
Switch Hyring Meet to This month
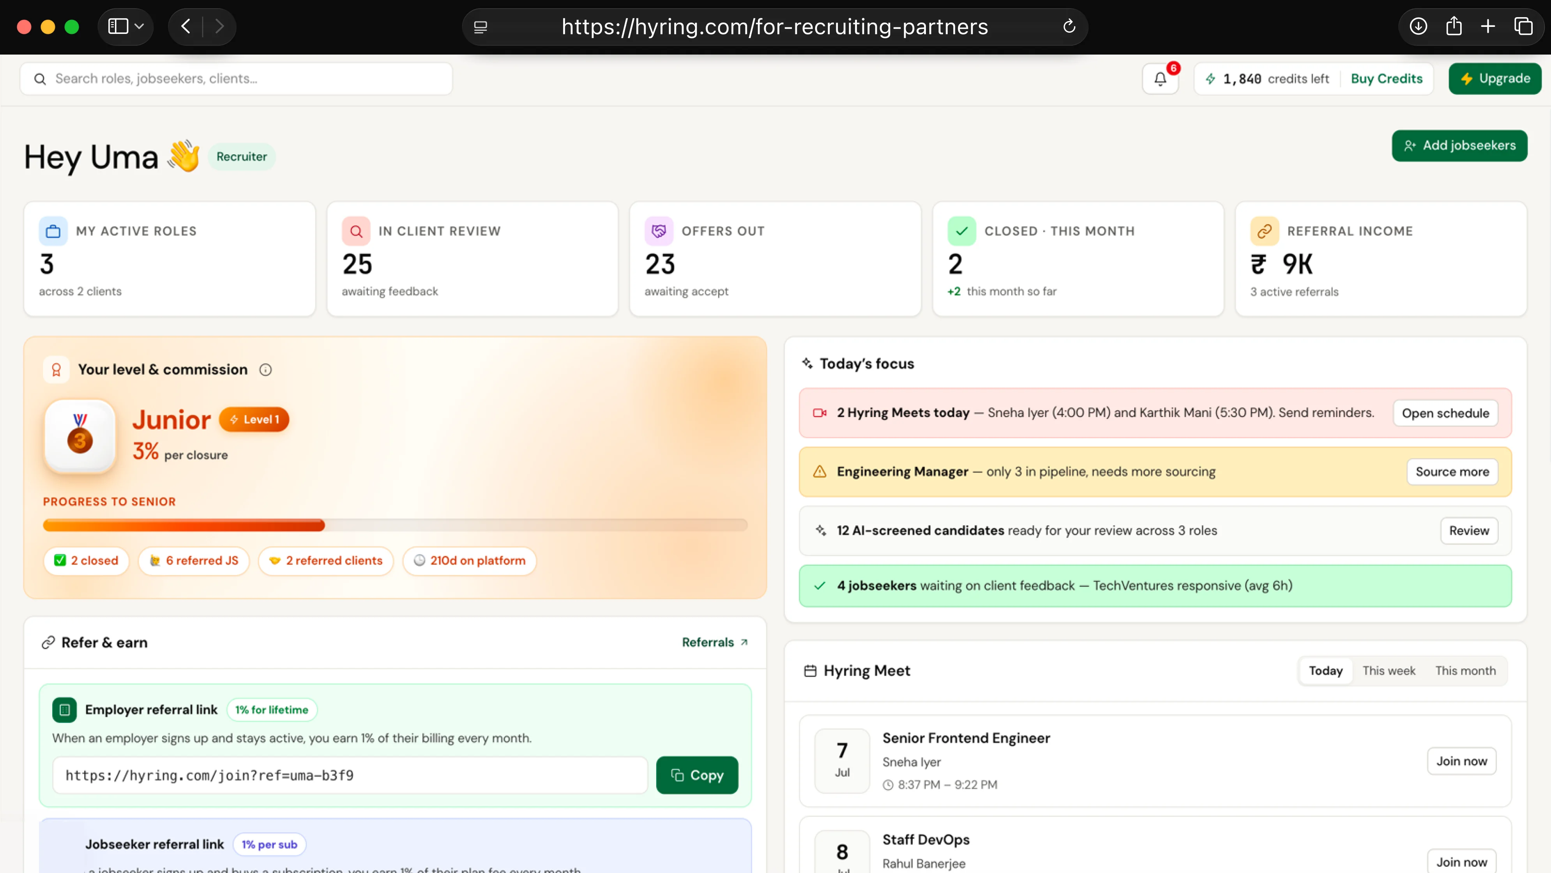pos(1465,671)
